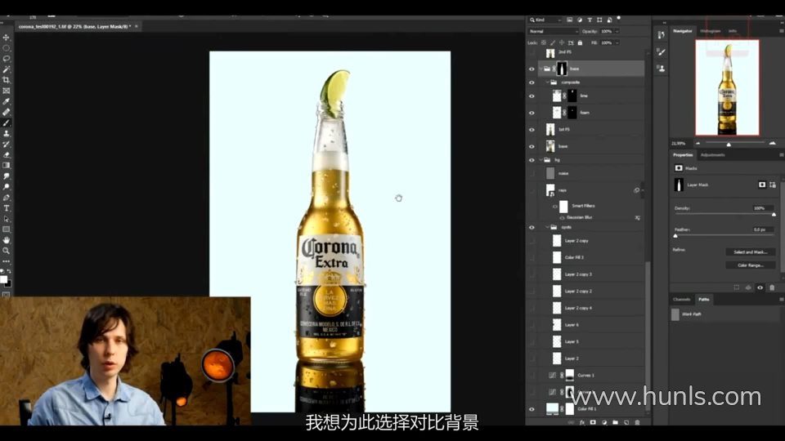The height and width of the screenshot is (441, 785).
Task: Hide the selected base group layer
Action: 532,69
